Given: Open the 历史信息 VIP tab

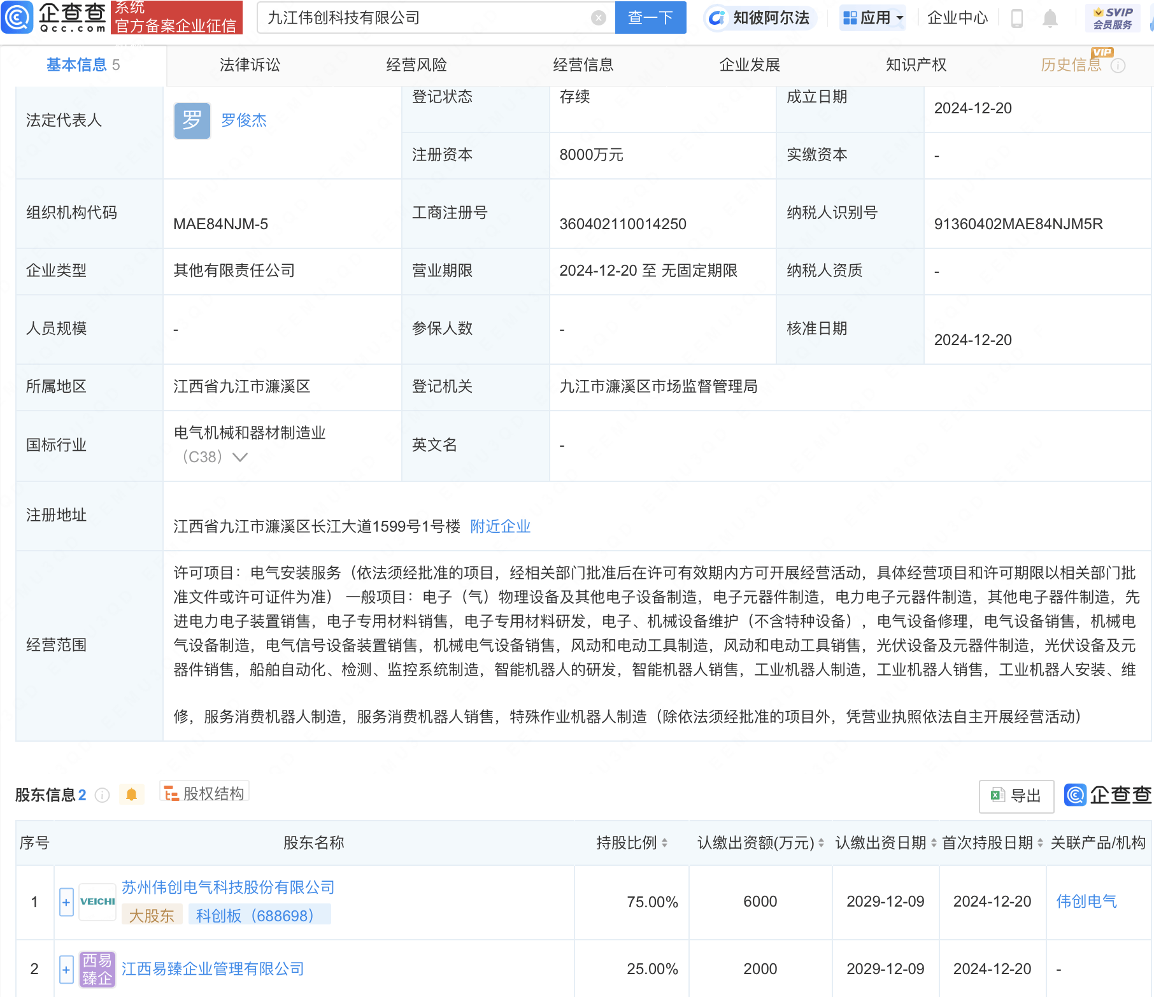Looking at the screenshot, I should (1071, 65).
